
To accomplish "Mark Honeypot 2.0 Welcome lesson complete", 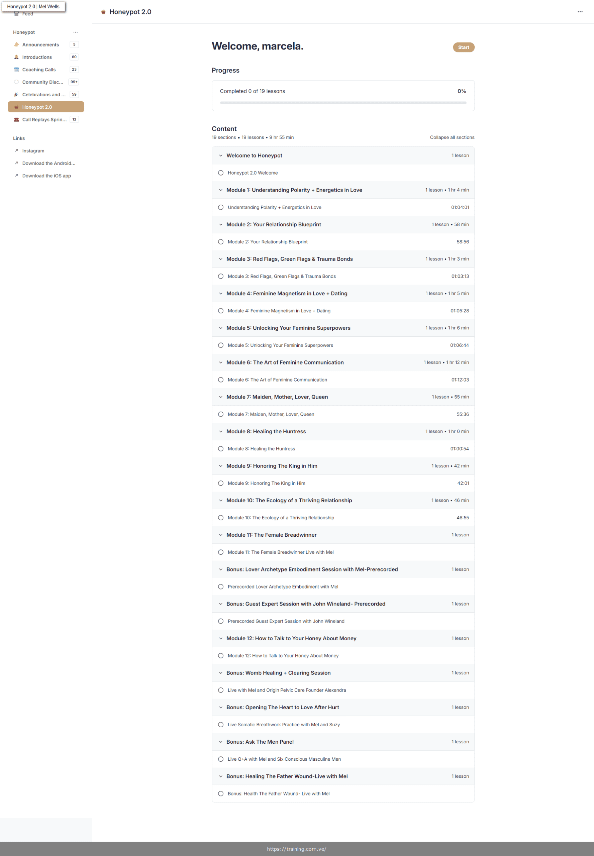I will point(221,173).
